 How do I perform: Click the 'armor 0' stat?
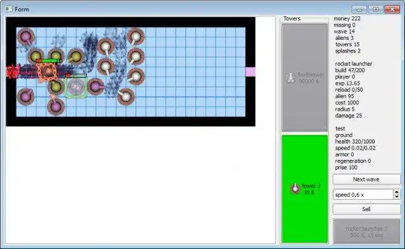344,155
